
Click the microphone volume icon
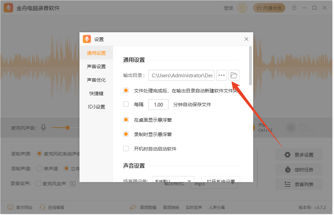[x=43, y=128]
